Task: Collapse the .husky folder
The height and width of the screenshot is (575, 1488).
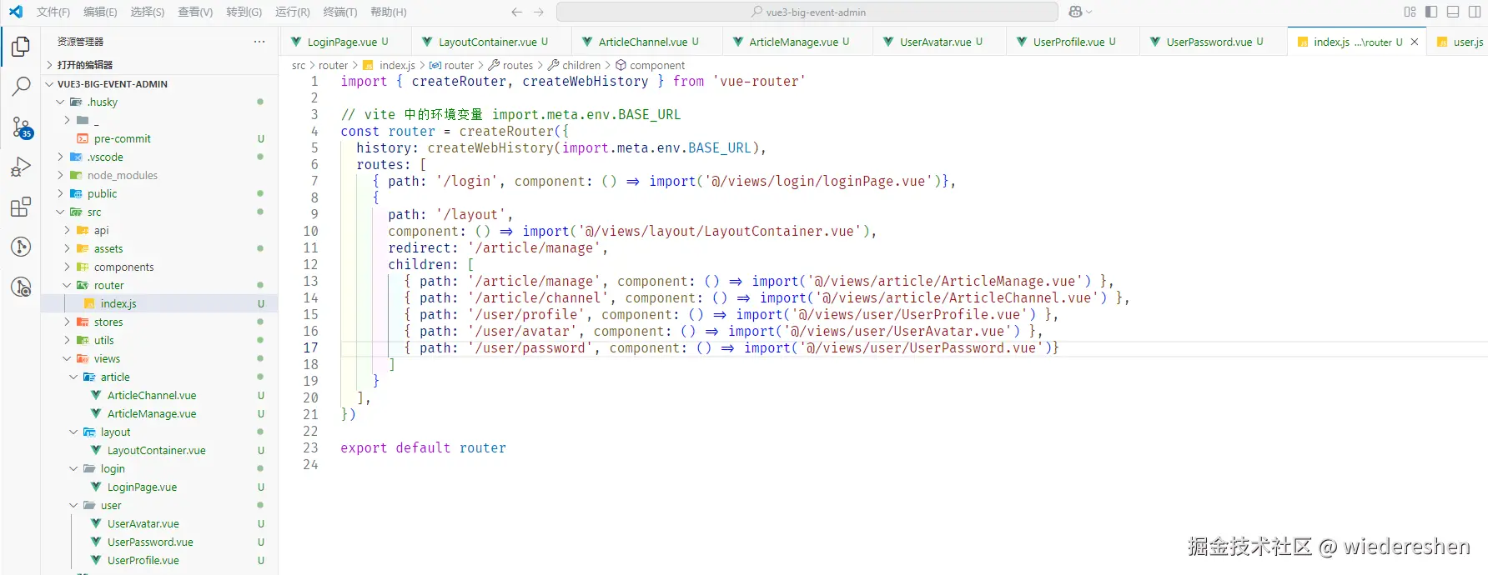Action: [x=158, y=102]
